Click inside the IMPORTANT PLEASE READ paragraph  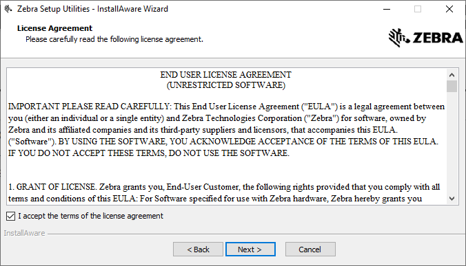[227, 130]
